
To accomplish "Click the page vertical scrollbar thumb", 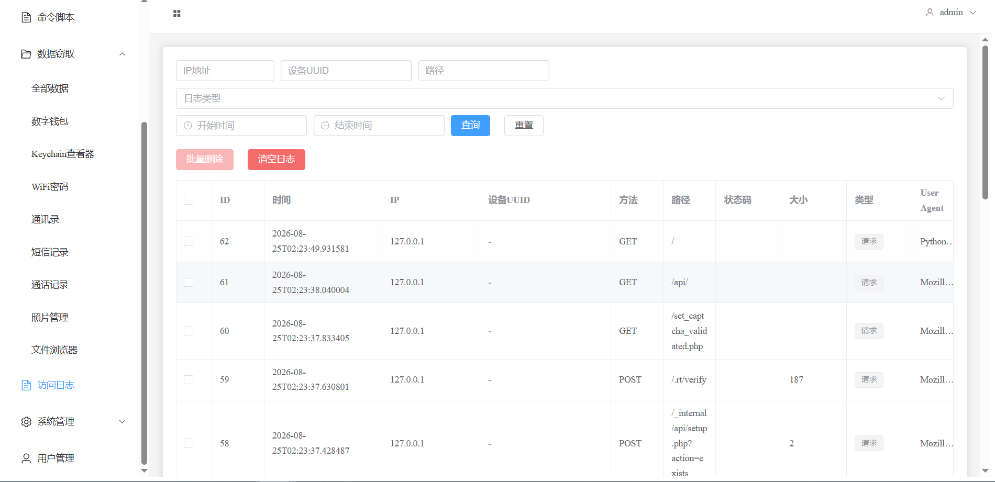I will [985, 122].
